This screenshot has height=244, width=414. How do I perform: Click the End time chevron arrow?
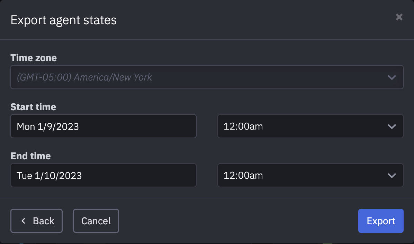[x=391, y=176]
